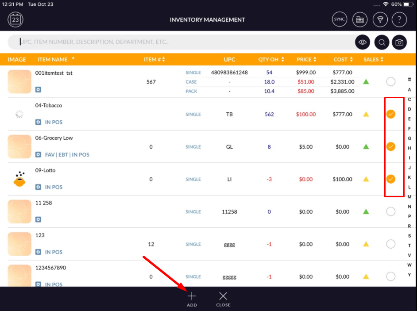The height and width of the screenshot is (311, 417).
Task: Click the 001itemtest product thumbnail image
Action: click(19, 81)
